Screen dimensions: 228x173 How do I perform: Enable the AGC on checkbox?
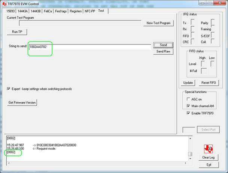pyautogui.click(x=188, y=99)
